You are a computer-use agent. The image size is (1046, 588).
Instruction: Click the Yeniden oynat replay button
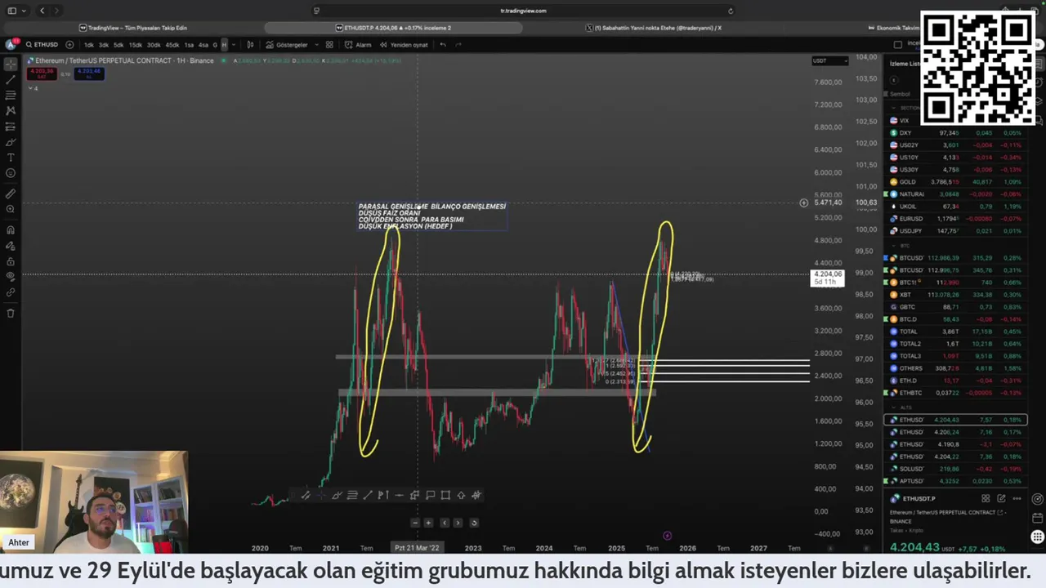coord(404,45)
